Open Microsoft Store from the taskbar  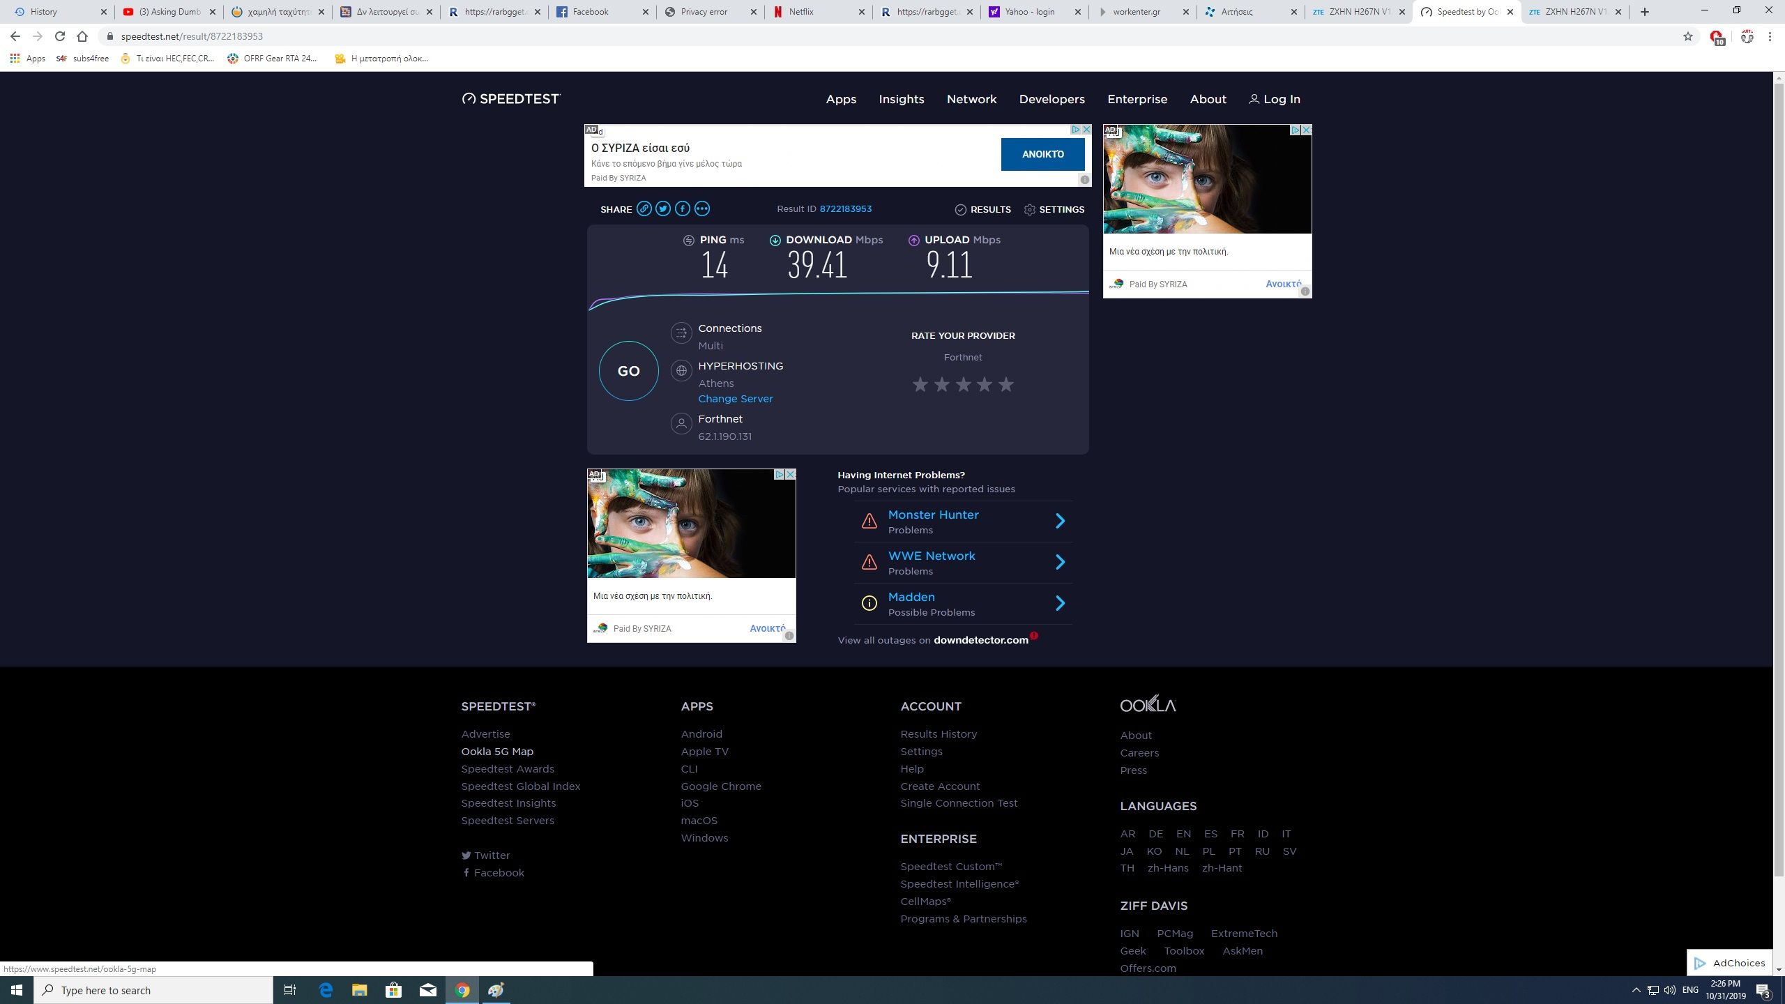[x=394, y=989]
